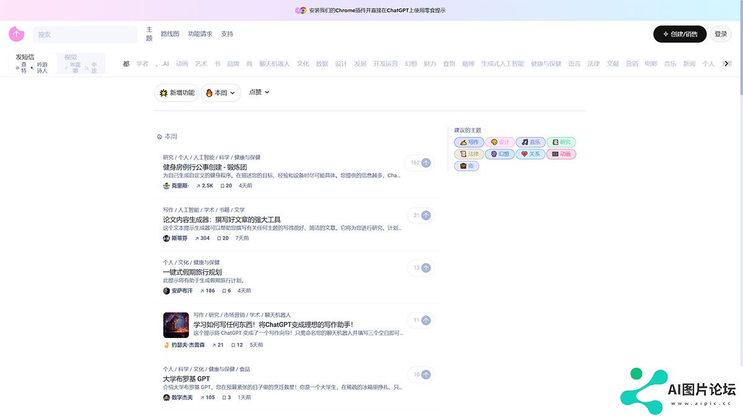743x416 pixels.
Task: Toggle the 新增功能 filter
Action: [x=176, y=93]
